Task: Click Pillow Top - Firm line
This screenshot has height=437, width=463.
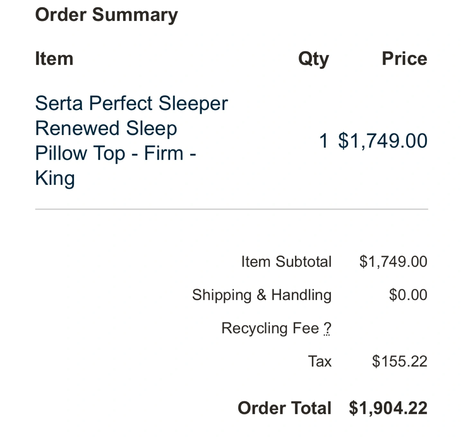Action: tap(116, 153)
